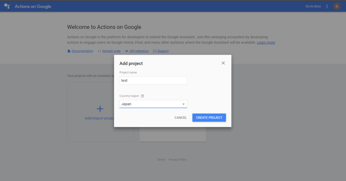The height and width of the screenshot is (181, 346).
Task: Click the Support chat bubble icon
Action: click(x=154, y=51)
